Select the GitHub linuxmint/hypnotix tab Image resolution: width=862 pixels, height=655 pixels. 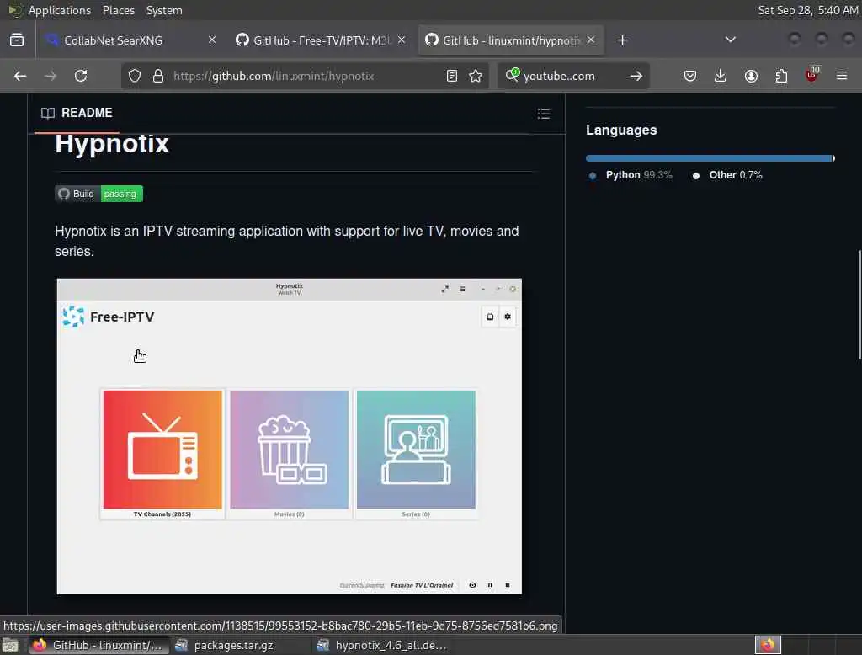tap(511, 40)
